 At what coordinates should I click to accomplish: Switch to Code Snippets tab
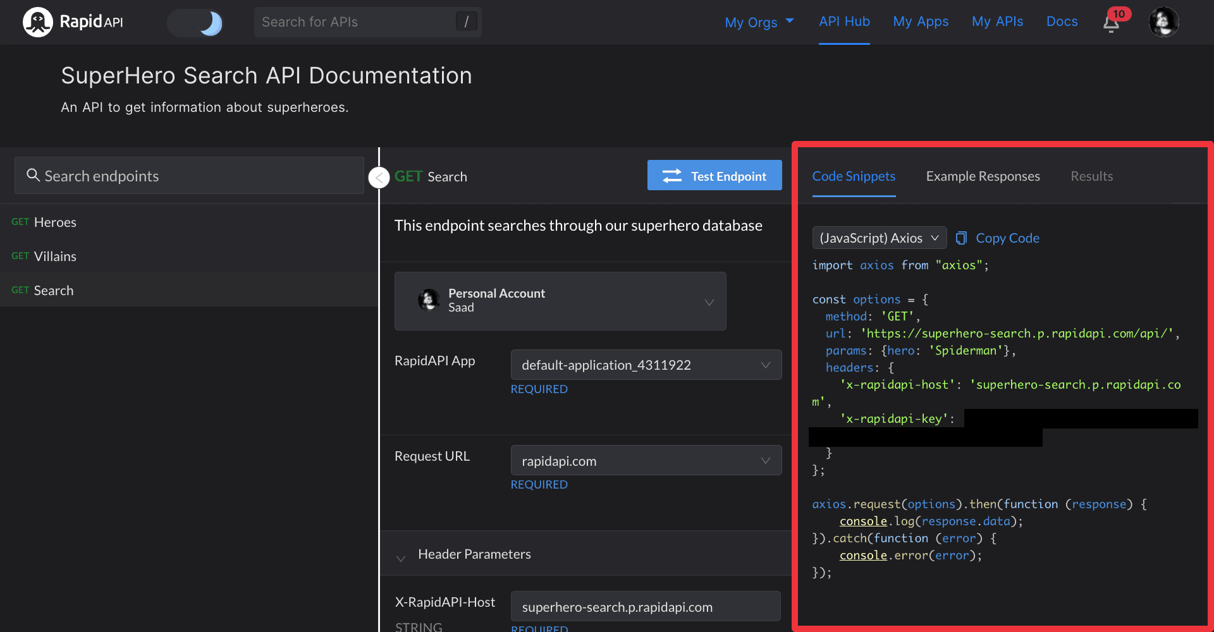tap(854, 176)
